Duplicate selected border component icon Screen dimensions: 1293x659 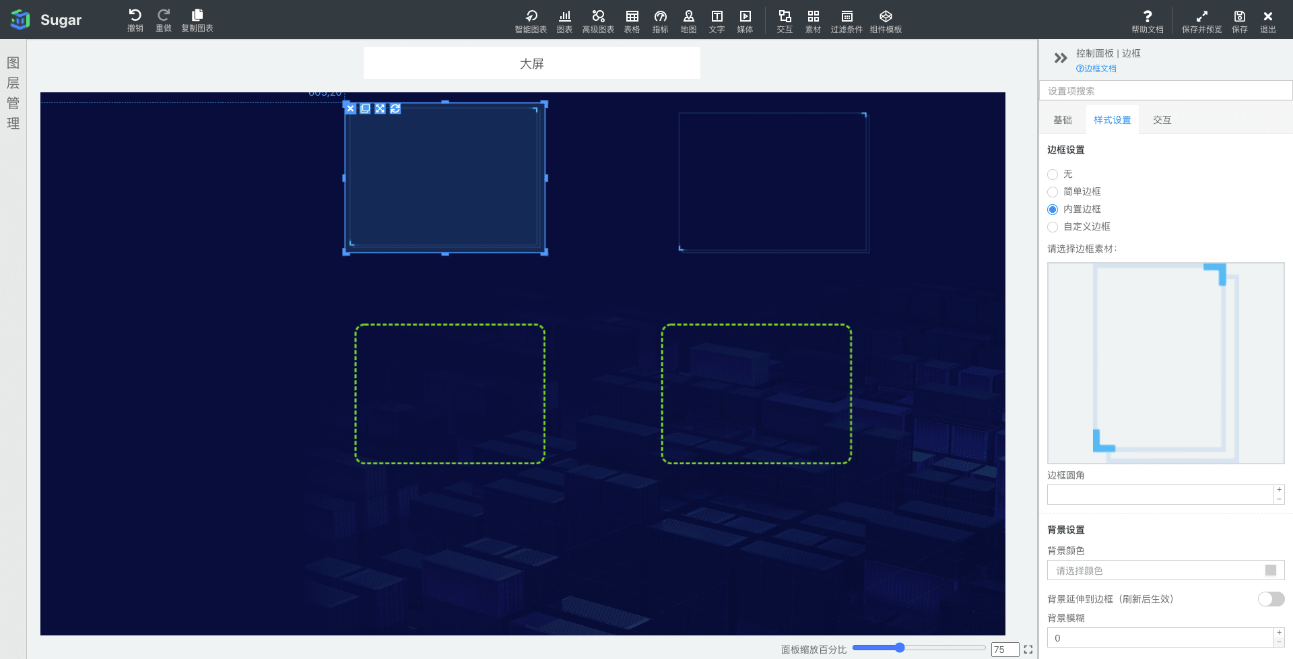tap(365, 108)
